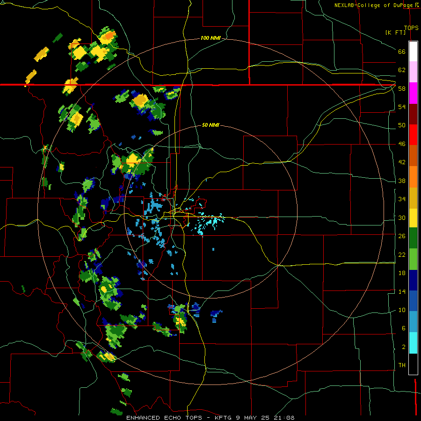Select the medium blue legend swatch near 10
This screenshot has height=421, width=421.
413,301
